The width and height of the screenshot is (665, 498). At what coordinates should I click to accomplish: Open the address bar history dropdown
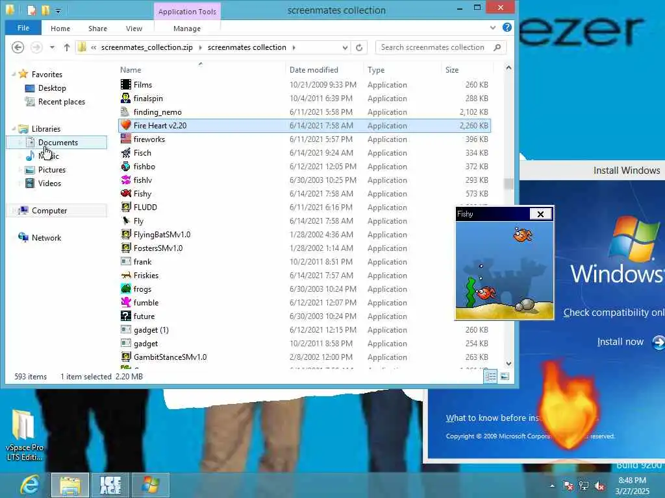(345, 47)
